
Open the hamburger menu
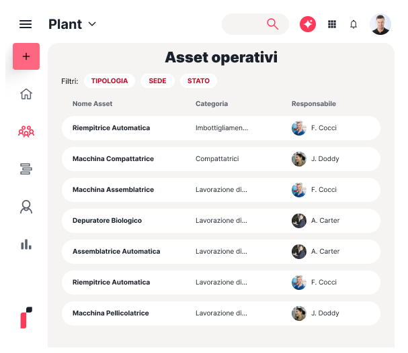pos(26,24)
